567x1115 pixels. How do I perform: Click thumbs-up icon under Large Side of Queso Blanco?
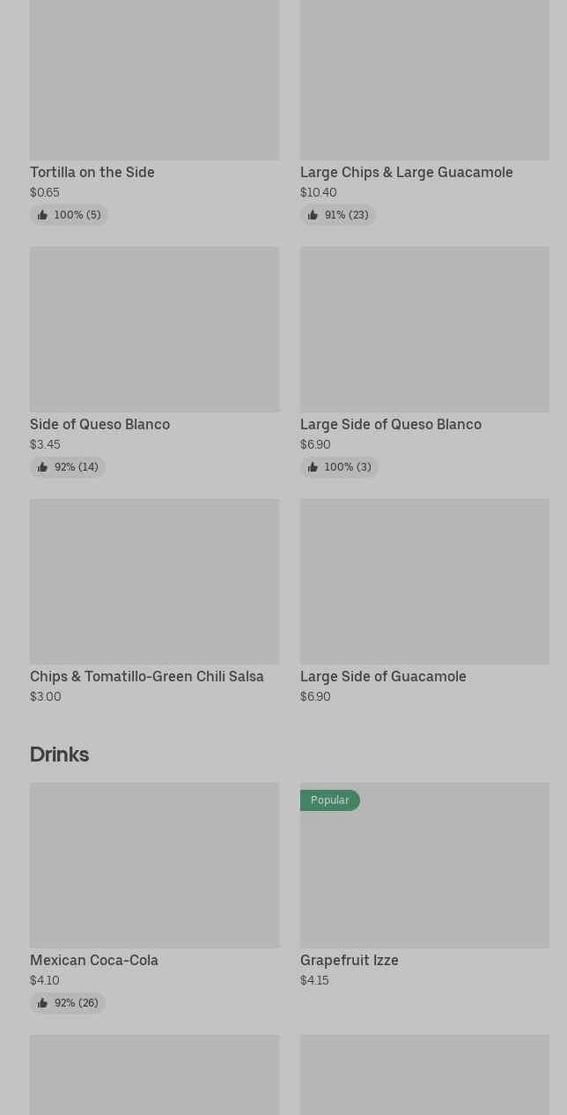pyautogui.click(x=313, y=467)
